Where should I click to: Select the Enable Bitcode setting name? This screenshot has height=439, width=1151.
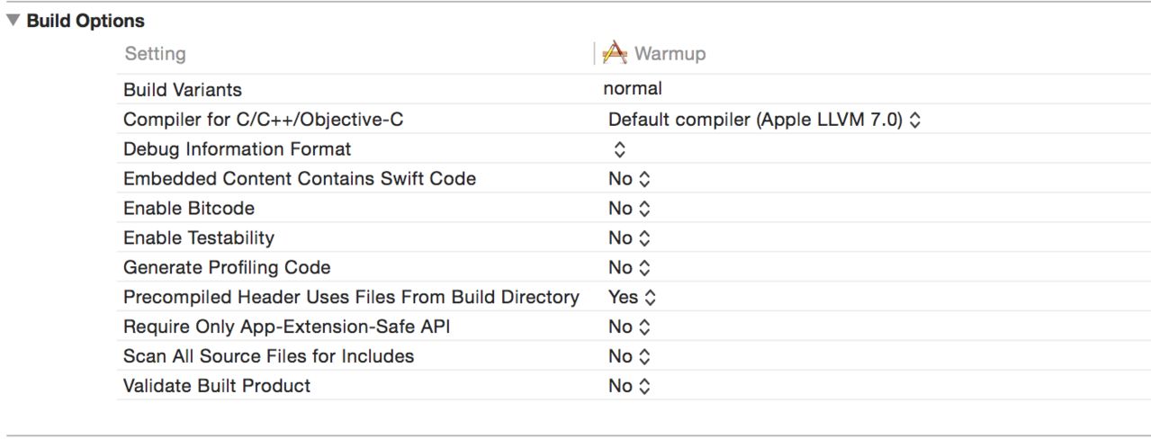[x=189, y=208]
